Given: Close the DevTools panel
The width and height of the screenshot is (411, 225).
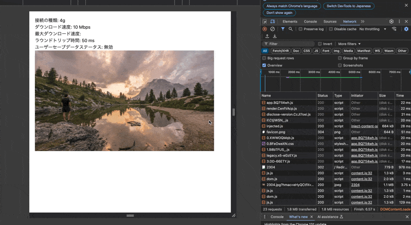Looking at the screenshot, I should (x=406, y=22).
